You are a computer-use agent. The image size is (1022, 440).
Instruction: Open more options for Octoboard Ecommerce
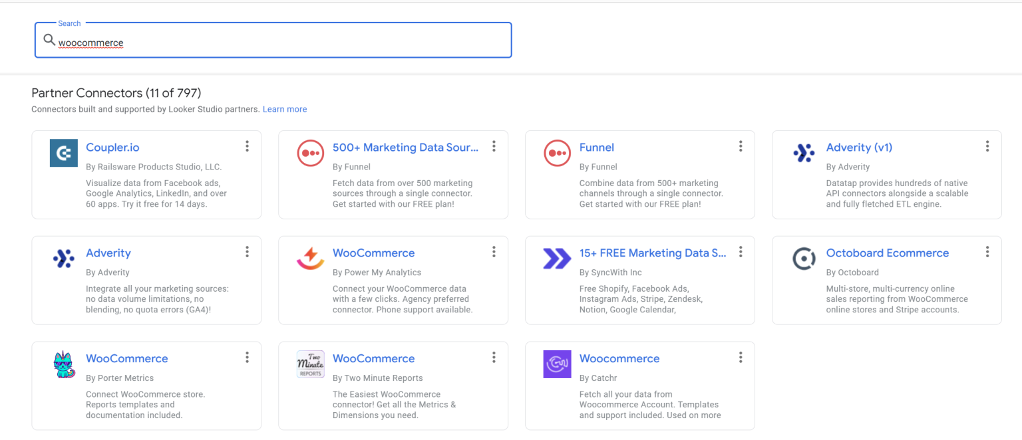(x=987, y=252)
